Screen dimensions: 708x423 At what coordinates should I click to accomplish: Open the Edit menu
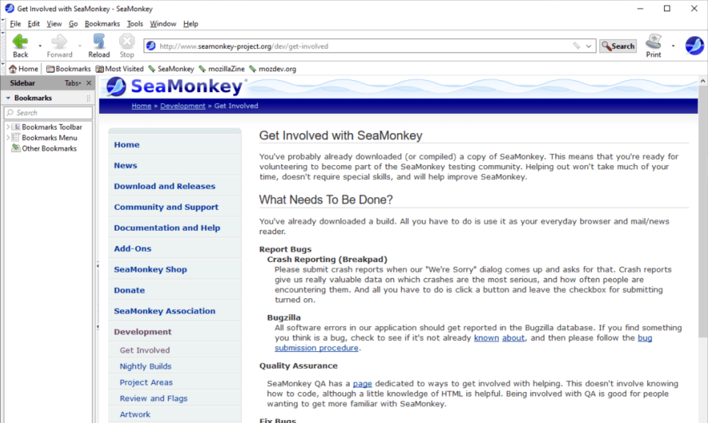34,24
